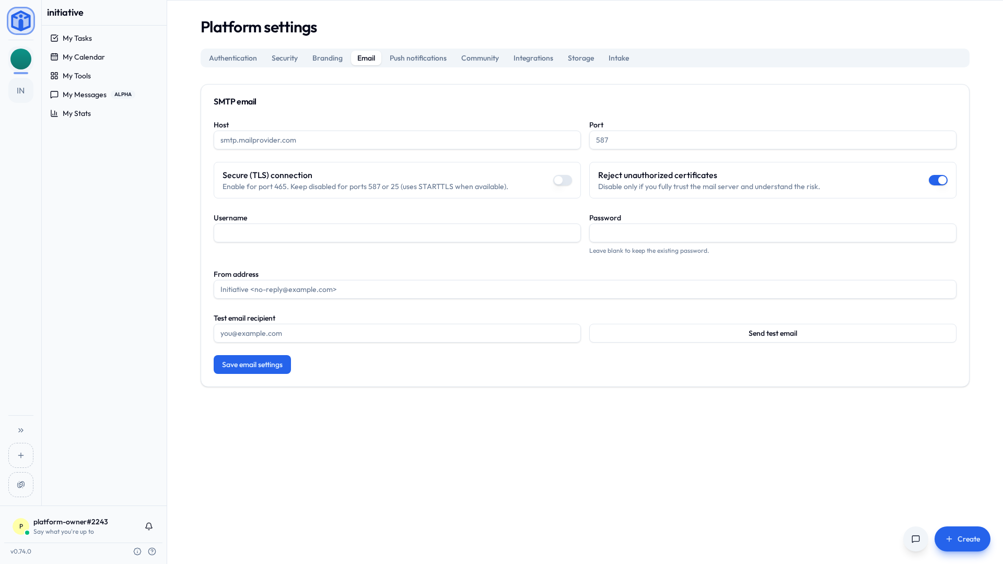
Task: Click the v0.74.0 version label
Action: (x=21, y=551)
